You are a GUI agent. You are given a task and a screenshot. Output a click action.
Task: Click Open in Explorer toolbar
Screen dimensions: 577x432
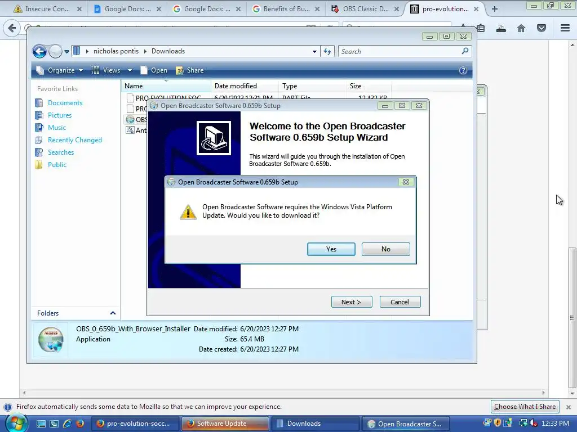pyautogui.click(x=154, y=70)
